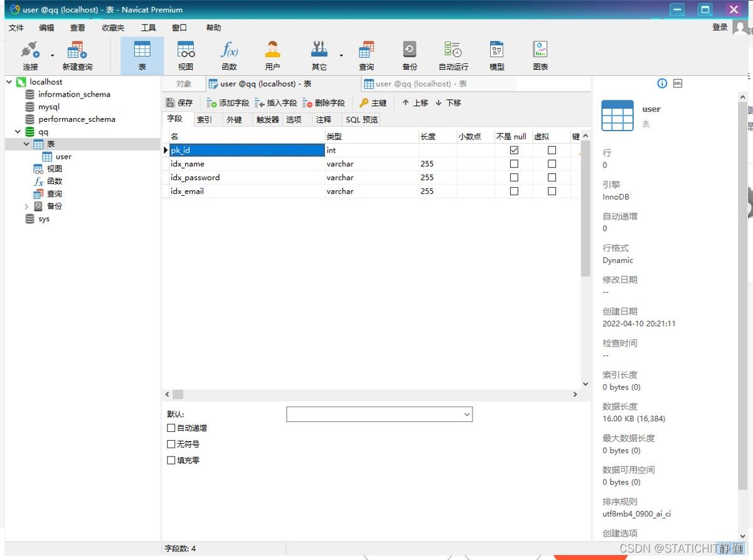Image resolution: width=753 pixels, height=560 pixels.
Task: Click the 主键 primary key button
Action: 373,103
